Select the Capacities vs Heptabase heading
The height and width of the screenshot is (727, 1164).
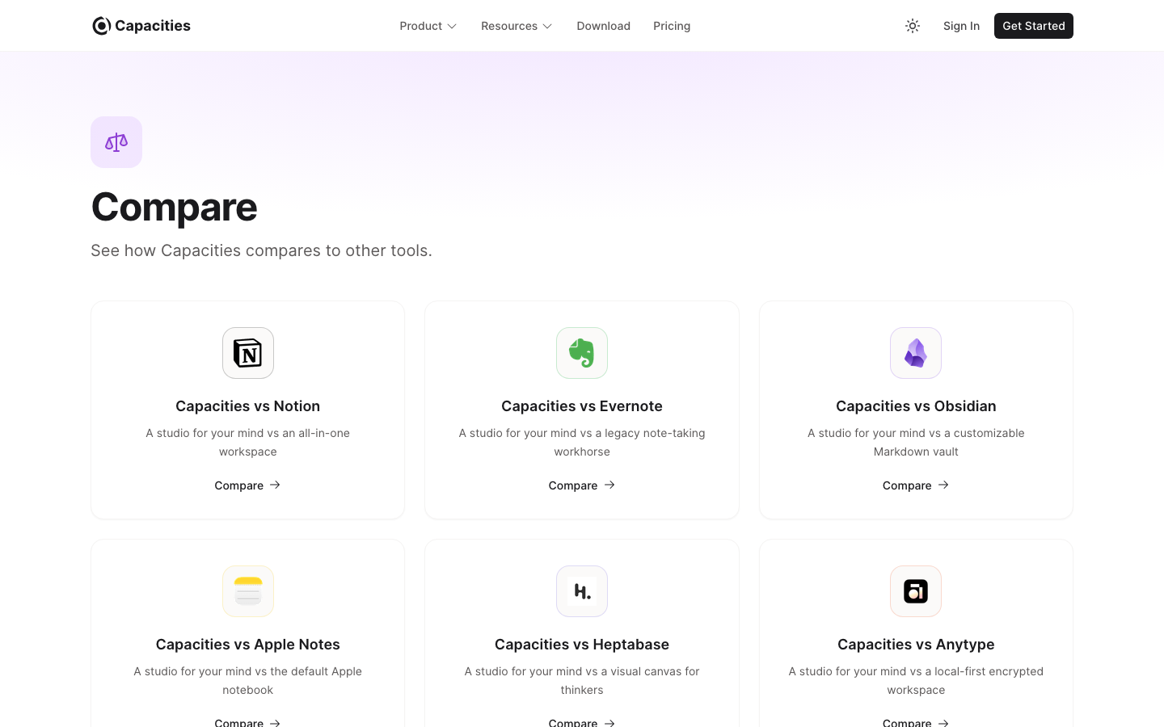(582, 645)
